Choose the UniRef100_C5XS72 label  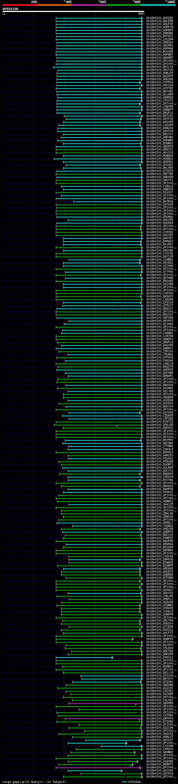(x=160, y=100)
